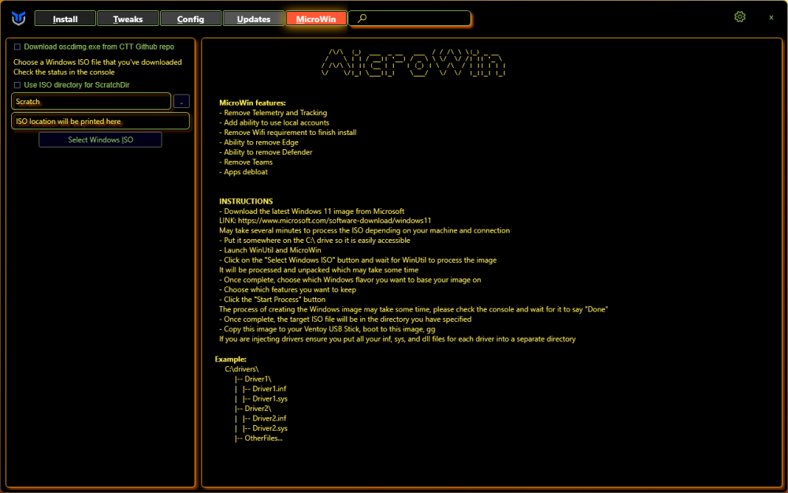Image resolution: width=788 pixels, height=493 pixels.
Task: Click 'Ability to remove Defender' line
Action: tap(266, 152)
